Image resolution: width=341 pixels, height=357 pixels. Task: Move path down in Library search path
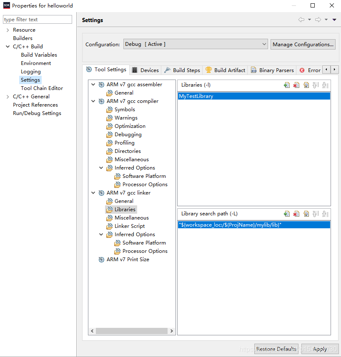point(325,214)
